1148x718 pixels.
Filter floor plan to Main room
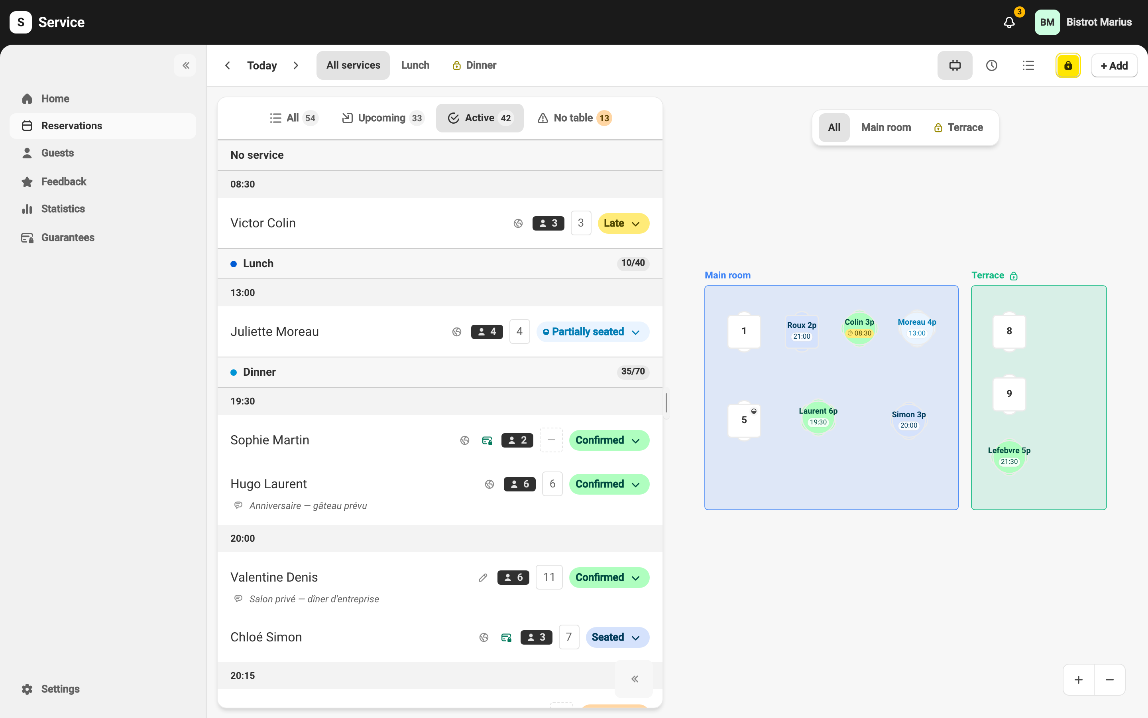click(x=886, y=128)
